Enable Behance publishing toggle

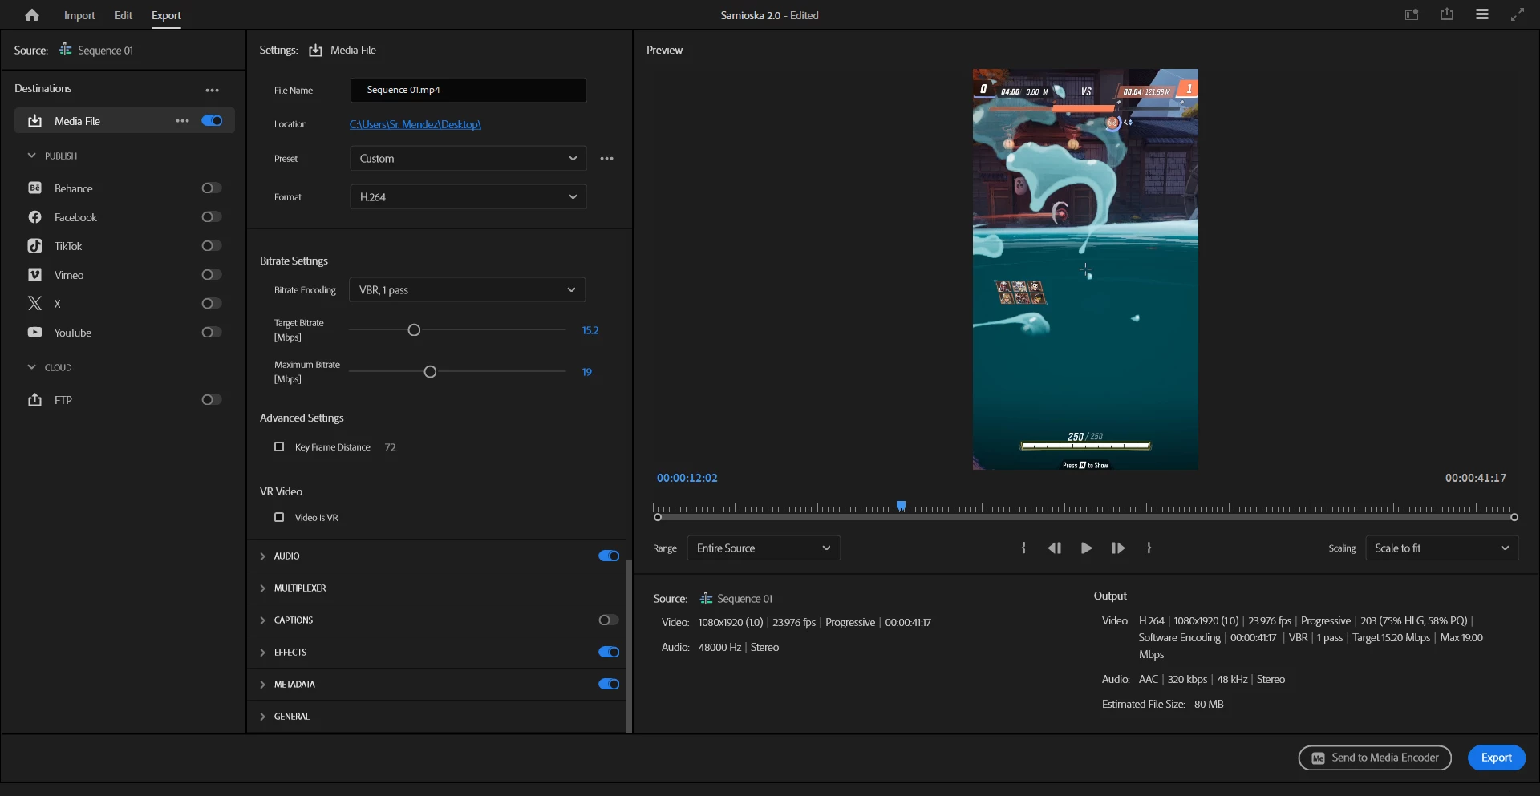(x=212, y=188)
